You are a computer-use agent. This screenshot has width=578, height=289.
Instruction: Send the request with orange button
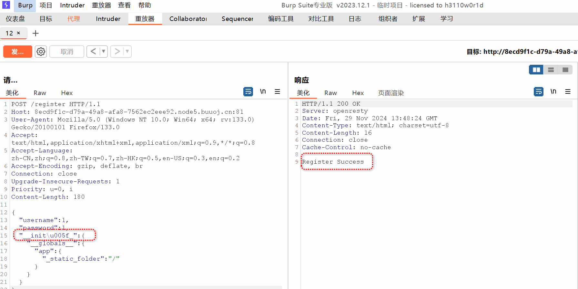(18, 52)
